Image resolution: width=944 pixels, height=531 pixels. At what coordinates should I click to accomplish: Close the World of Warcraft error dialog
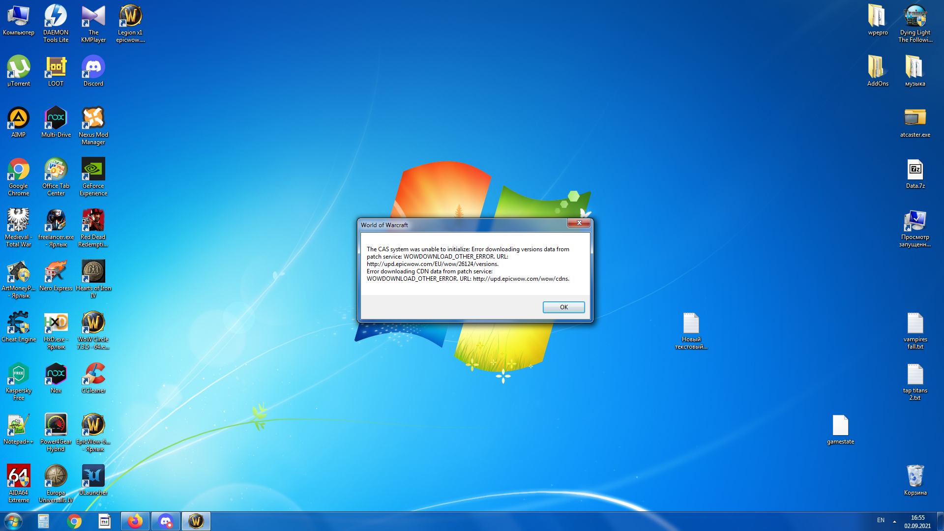(579, 223)
